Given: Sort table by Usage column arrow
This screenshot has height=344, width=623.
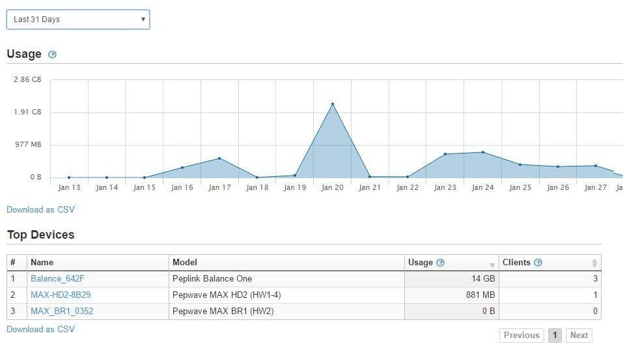Looking at the screenshot, I should [492, 263].
